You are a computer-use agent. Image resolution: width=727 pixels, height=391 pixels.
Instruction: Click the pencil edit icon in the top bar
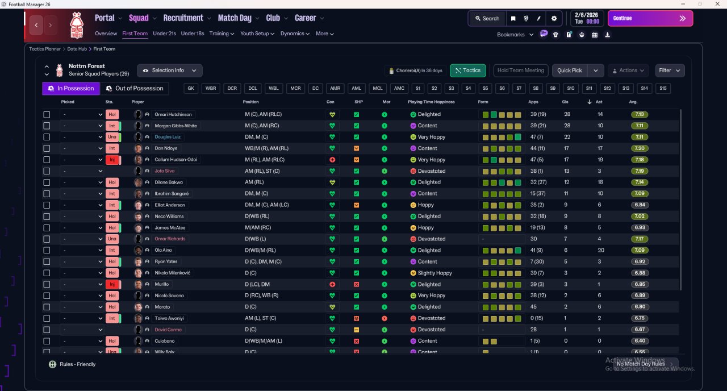point(539,18)
